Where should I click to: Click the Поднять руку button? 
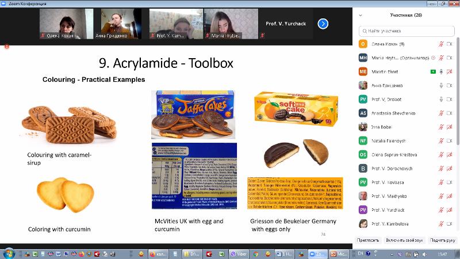(x=442, y=240)
